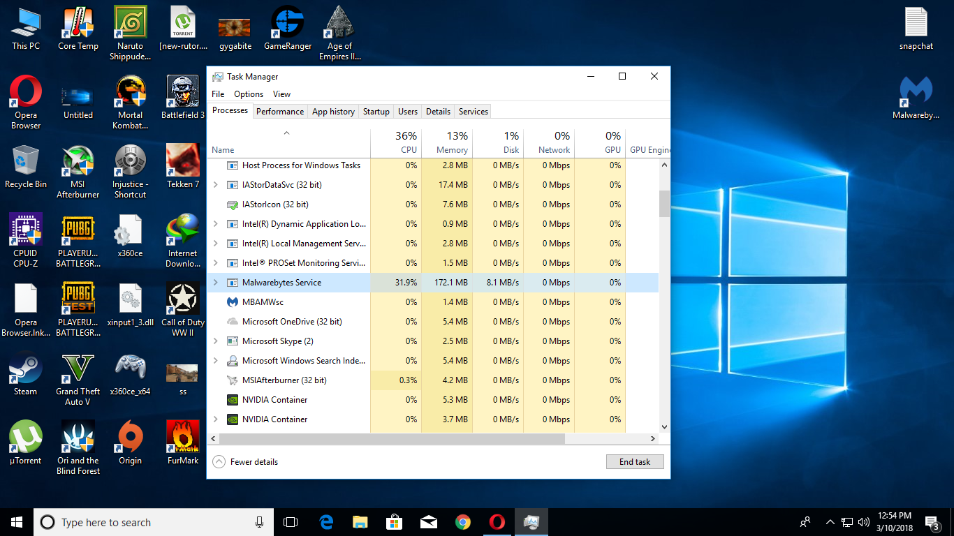The width and height of the screenshot is (954, 536).
Task: Expand the Microsoft Skype (2) process
Action: (x=215, y=341)
